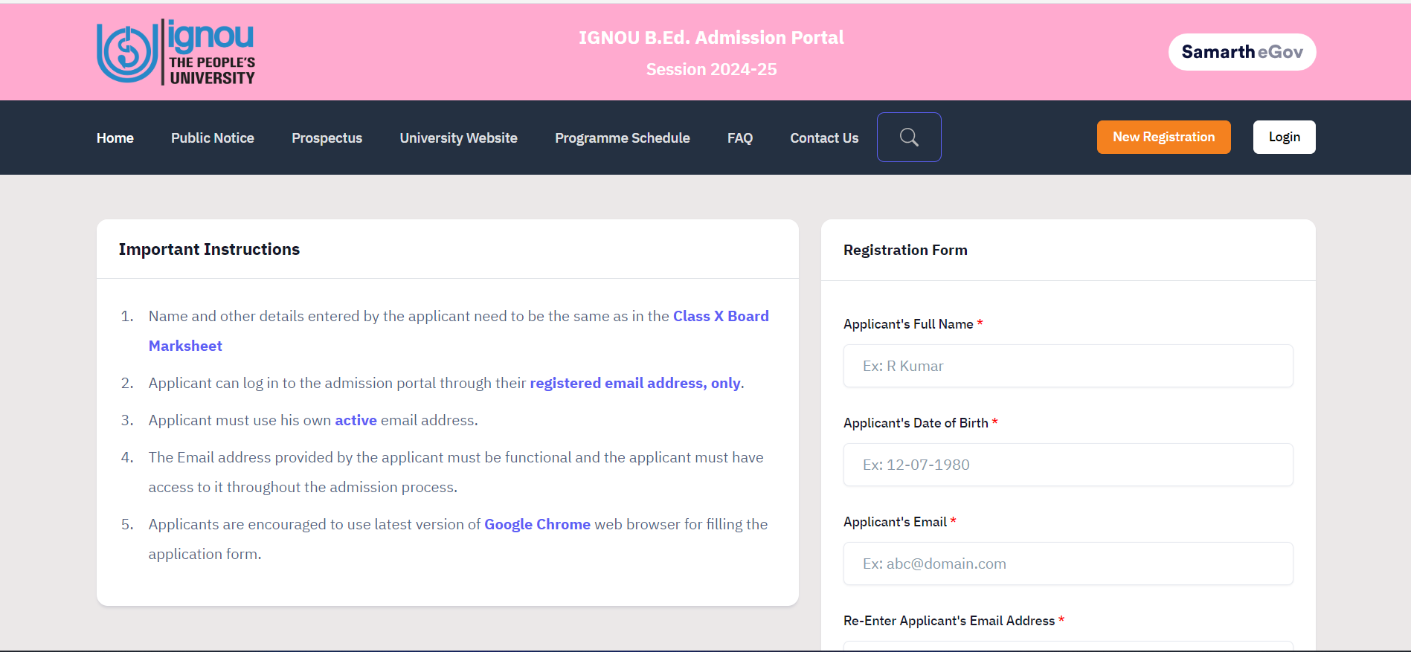Image resolution: width=1411 pixels, height=652 pixels.
Task: Click into the Applicant's Email field
Action: [x=1068, y=564]
